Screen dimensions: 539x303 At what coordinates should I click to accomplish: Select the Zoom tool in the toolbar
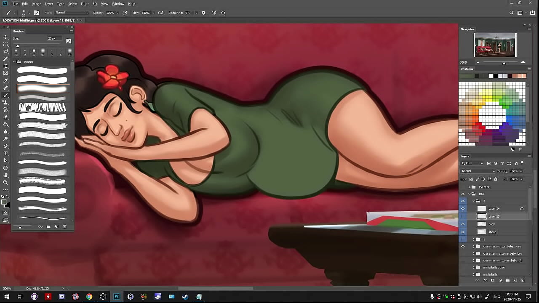(x=5, y=182)
